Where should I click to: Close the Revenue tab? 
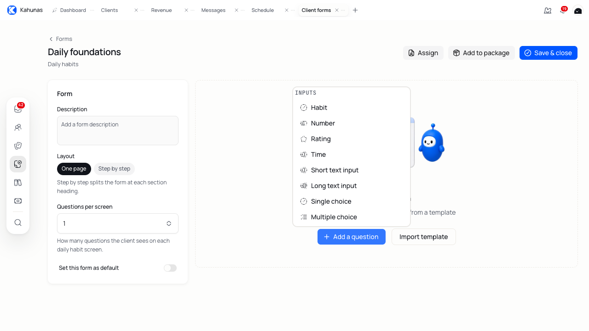(186, 10)
